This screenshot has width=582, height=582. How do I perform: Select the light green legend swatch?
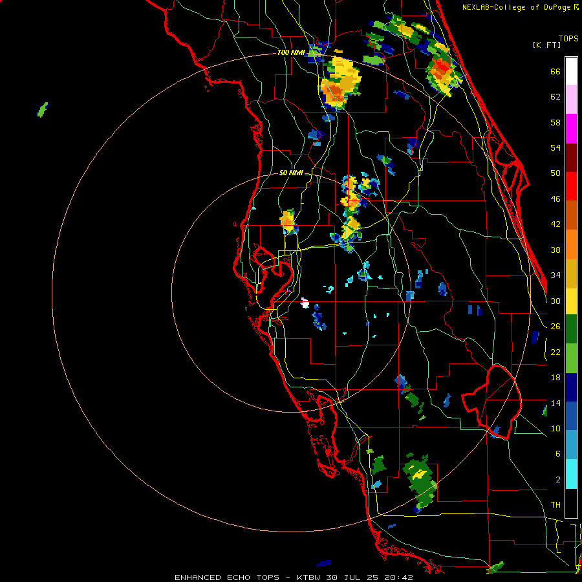tap(571, 358)
